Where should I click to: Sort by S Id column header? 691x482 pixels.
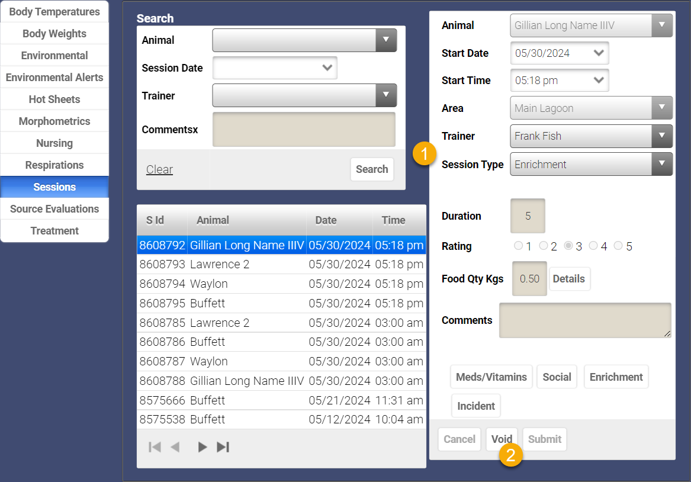[163, 220]
